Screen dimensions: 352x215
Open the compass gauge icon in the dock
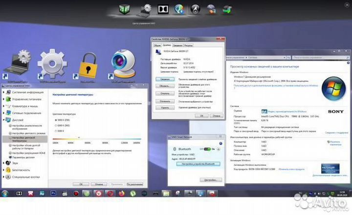click(195, 9)
